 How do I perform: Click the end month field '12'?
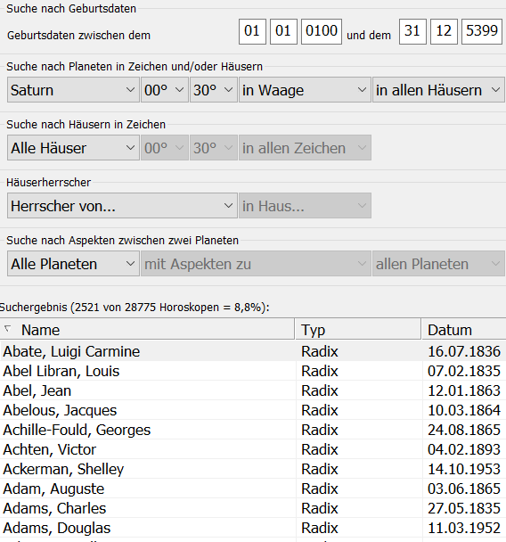tap(444, 31)
